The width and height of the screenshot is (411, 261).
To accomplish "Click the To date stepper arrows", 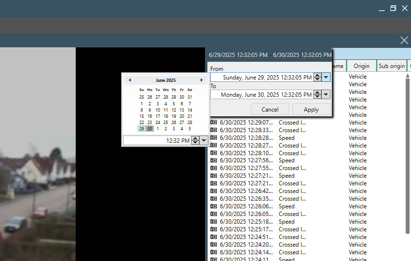I will click(x=317, y=95).
